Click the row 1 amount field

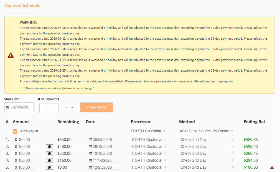pyautogui.click(x=24, y=140)
